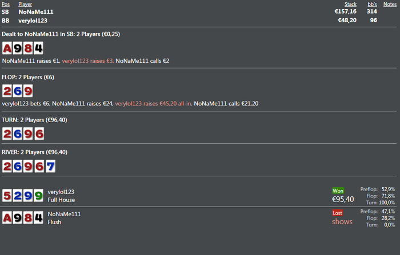The image size is (400, 255).
Task: Click verylol123's name beside Full House
Action: point(61,192)
